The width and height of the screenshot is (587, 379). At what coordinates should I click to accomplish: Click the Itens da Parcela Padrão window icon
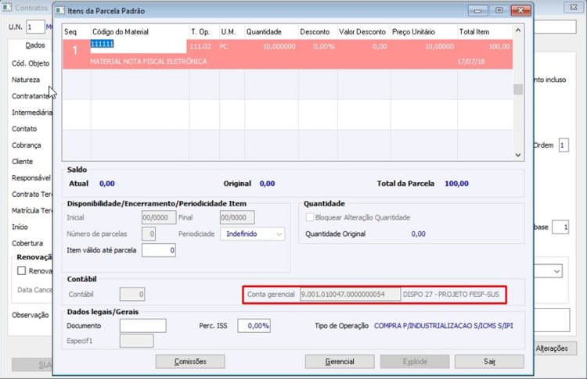(x=60, y=10)
